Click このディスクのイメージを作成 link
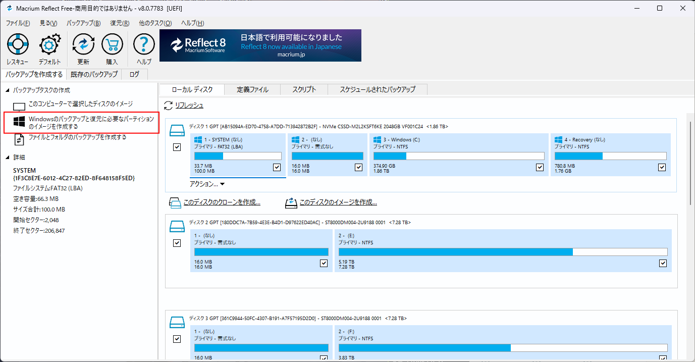 point(338,202)
